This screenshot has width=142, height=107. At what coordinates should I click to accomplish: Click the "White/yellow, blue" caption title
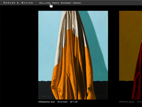pyautogui.click(x=47, y=102)
